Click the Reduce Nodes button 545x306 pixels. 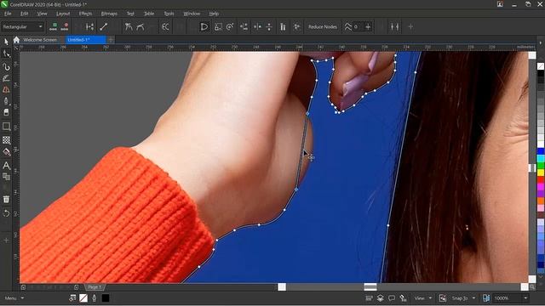click(323, 26)
